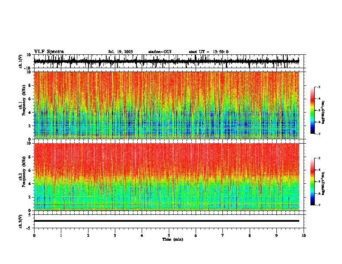This screenshot has width=342, height=264.
Task: Click the ch.3 axis tick label "-5"
Action: (29, 228)
